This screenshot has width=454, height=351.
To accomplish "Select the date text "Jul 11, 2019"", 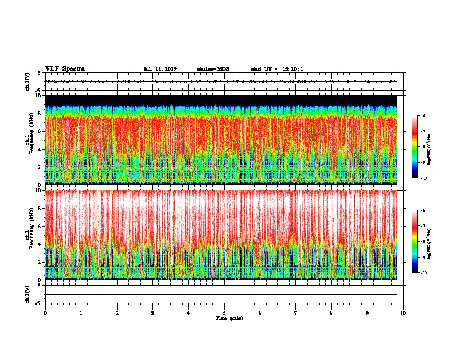I will coord(160,69).
